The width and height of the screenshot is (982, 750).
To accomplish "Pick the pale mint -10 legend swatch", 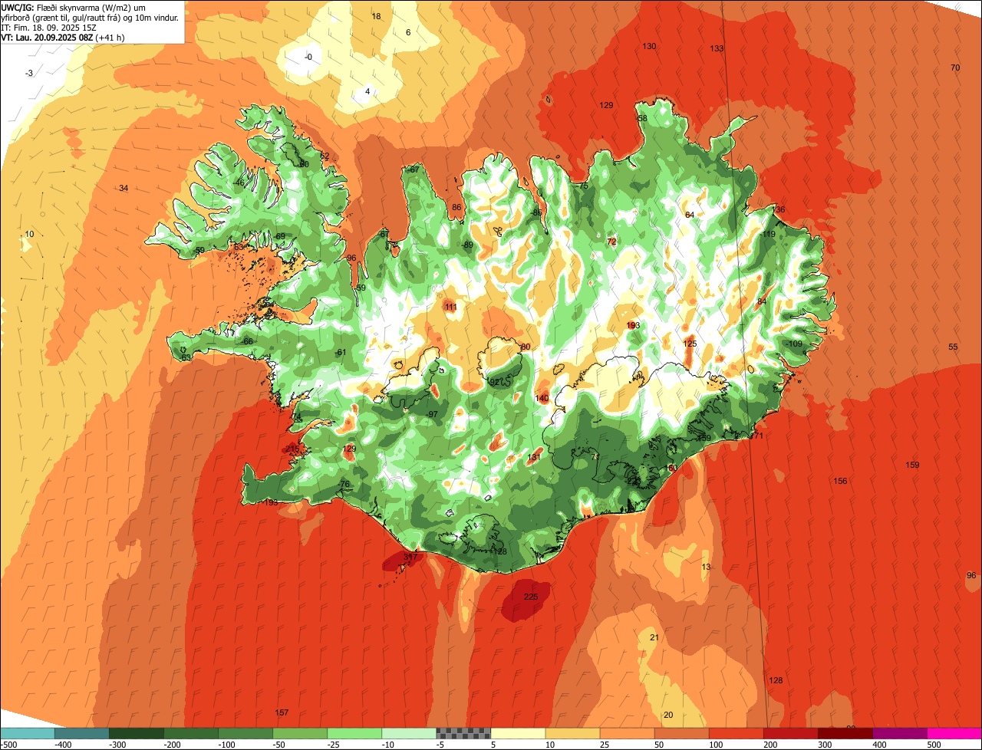I will coord(408,733).
